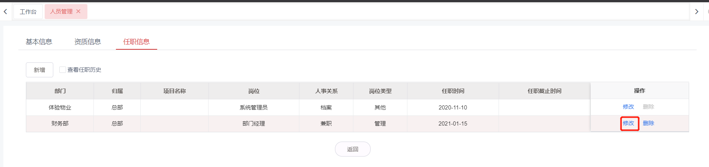Select the 系统管理员 position cell
Screen dimensions: 709x167
(254, 108)
